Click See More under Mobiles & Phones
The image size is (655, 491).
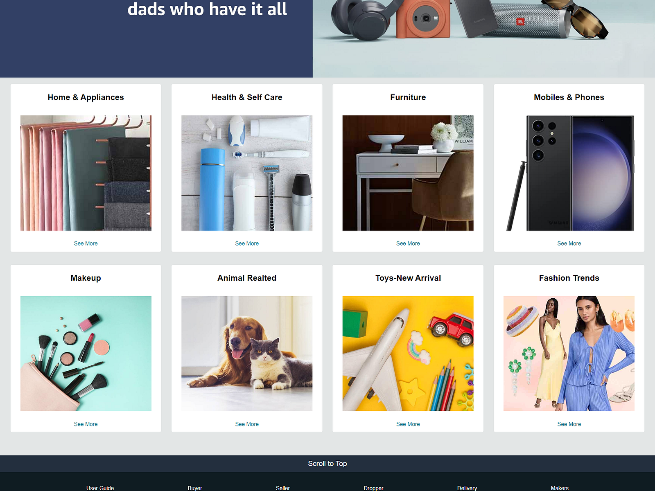pos(569,243)
